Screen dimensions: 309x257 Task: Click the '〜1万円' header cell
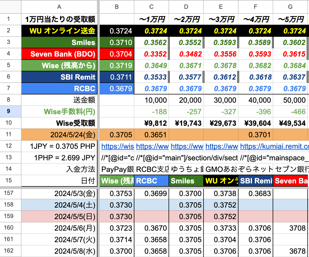[x=151, y=19]
